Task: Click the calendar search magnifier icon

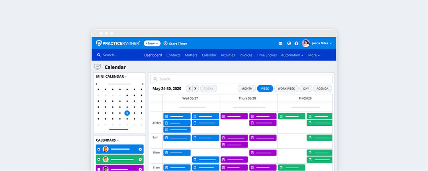Action: tap(155, 79)
